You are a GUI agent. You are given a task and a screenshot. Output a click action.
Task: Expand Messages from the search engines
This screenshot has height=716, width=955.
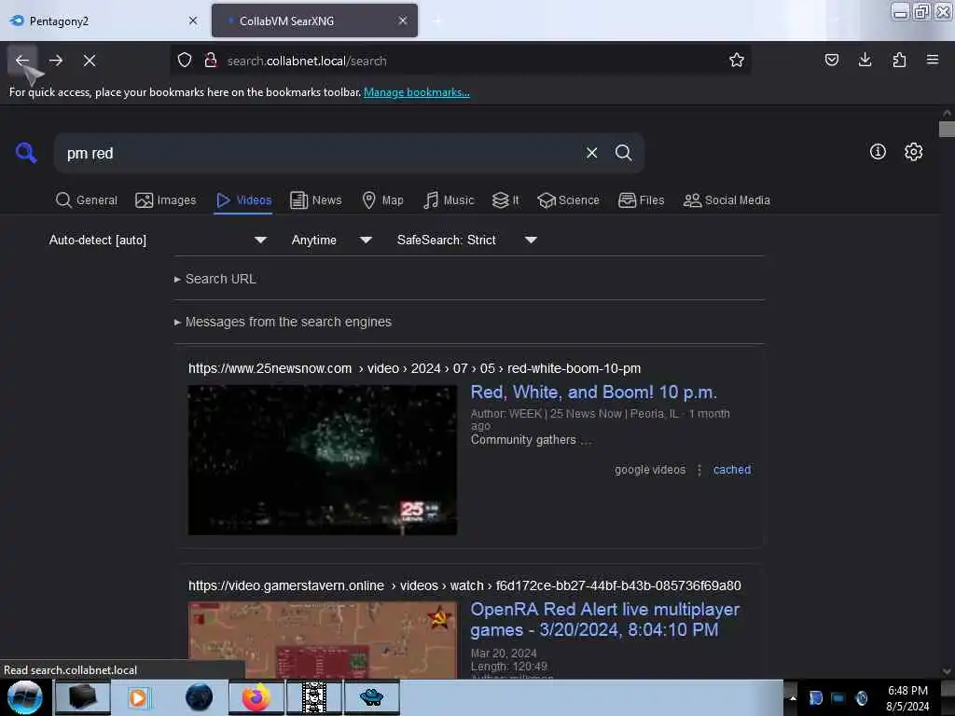(x=283, y=322)
